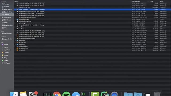Open the sidebar Downloads location

click(7, 20)
